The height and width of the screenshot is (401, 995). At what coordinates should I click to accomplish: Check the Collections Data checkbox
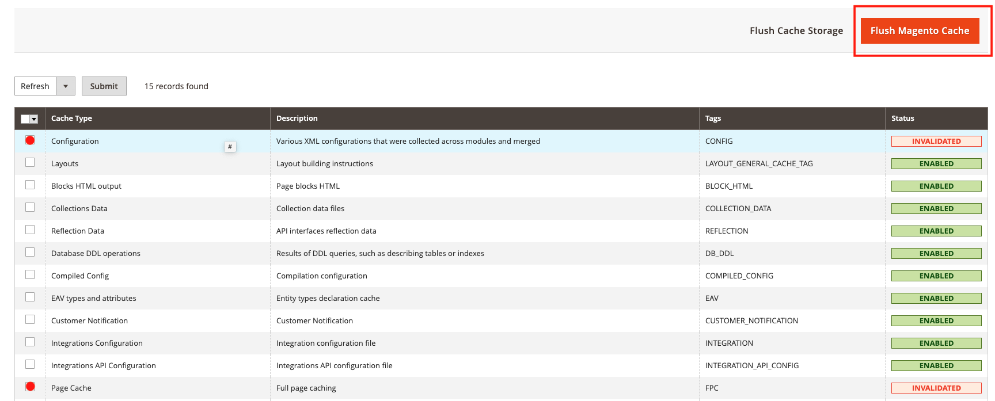pyautogui.click(x=30, y=208)
